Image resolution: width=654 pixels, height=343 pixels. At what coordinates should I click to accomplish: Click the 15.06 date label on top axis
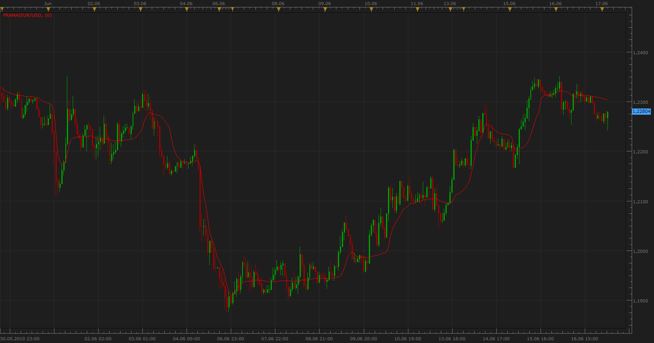click(x=509, y=4)
